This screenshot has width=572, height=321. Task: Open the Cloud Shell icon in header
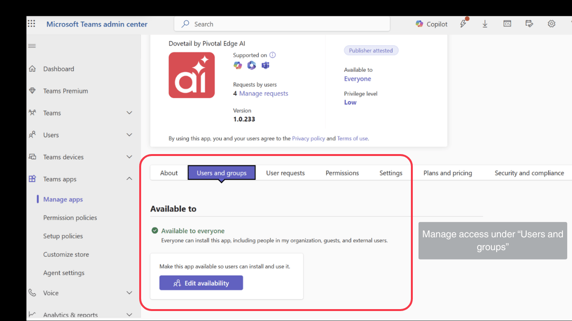tap(508, 24)
